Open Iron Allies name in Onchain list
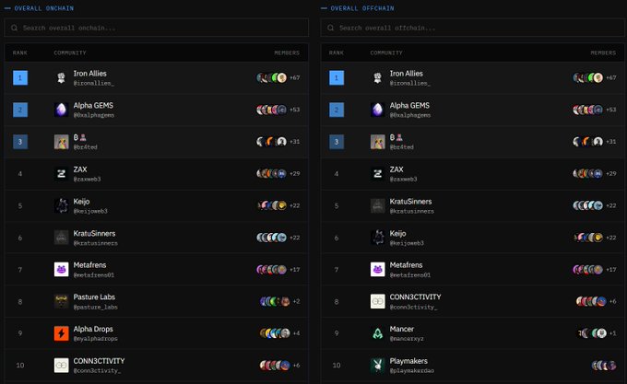This screenshot has width=627, height=384. pos(90,74)
